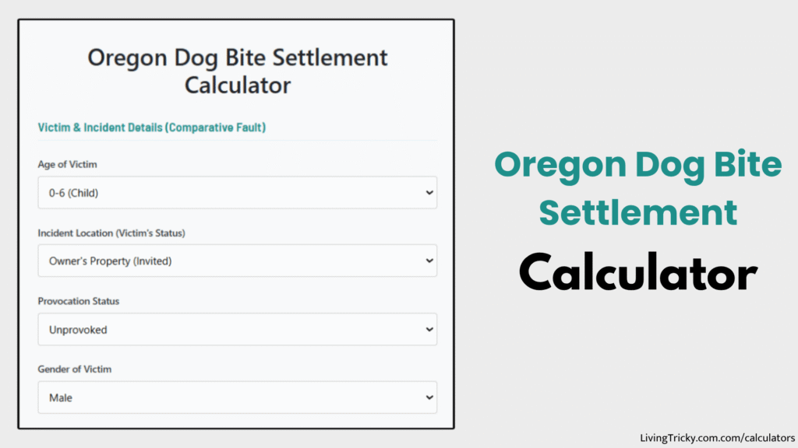The width and height of the screenshot is (798, 448).
Task: Open the Gender of Victim dropdown
Action: pyautogui.click(x=237, y=397)
